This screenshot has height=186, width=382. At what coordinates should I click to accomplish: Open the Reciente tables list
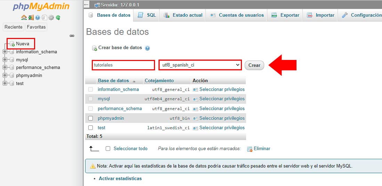coord(14,27)
